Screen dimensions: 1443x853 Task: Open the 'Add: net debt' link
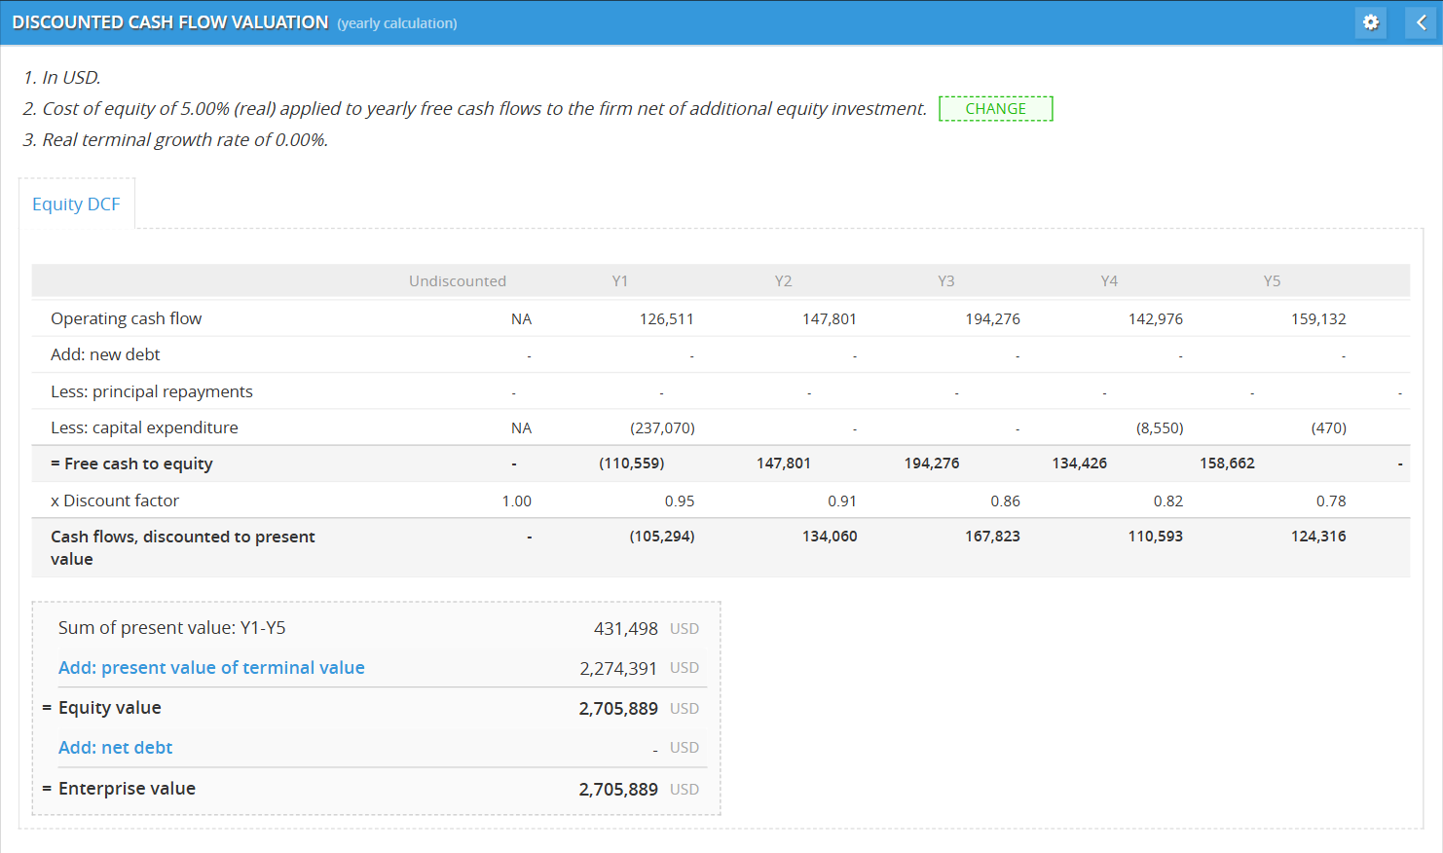click(115, 748)
